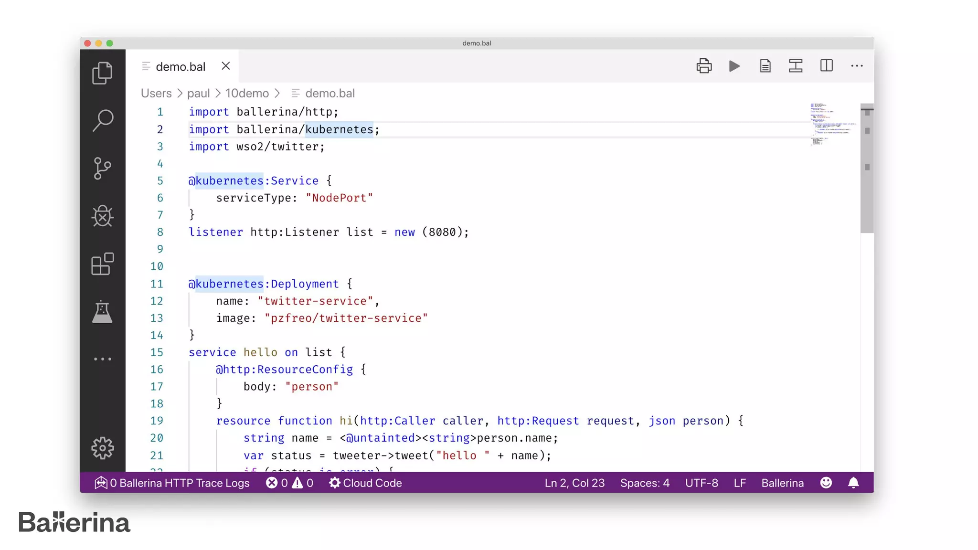Viewport: 978px width, 550px height.
Task: Click the 10demo breadcrumb folder
Action: click(x=247, y=93)
